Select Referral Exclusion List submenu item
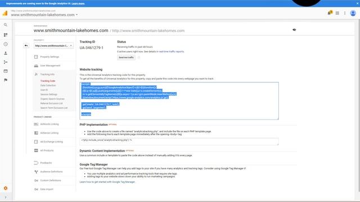The image size is (360, 202). coord(51,103)
